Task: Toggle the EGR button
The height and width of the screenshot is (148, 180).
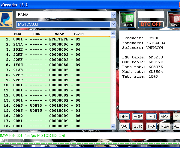Action: [x=138, y=117]
